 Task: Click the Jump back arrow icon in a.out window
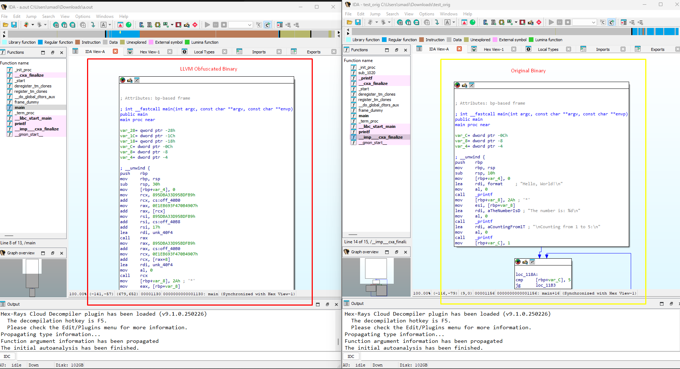point(26,25)
